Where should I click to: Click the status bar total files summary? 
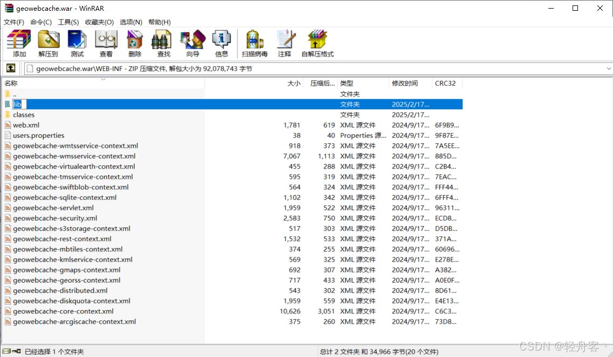pyautogui.click(x=379, y=352)
